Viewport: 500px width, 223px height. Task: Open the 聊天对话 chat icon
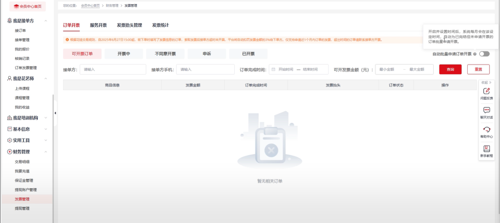pos(486,110)
